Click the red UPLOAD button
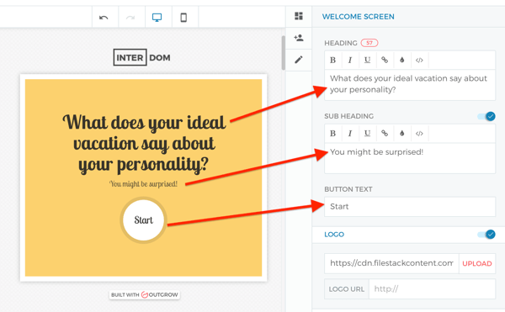Image resolution: width=505 pixels, height=312 pixels. coord(477,263)
